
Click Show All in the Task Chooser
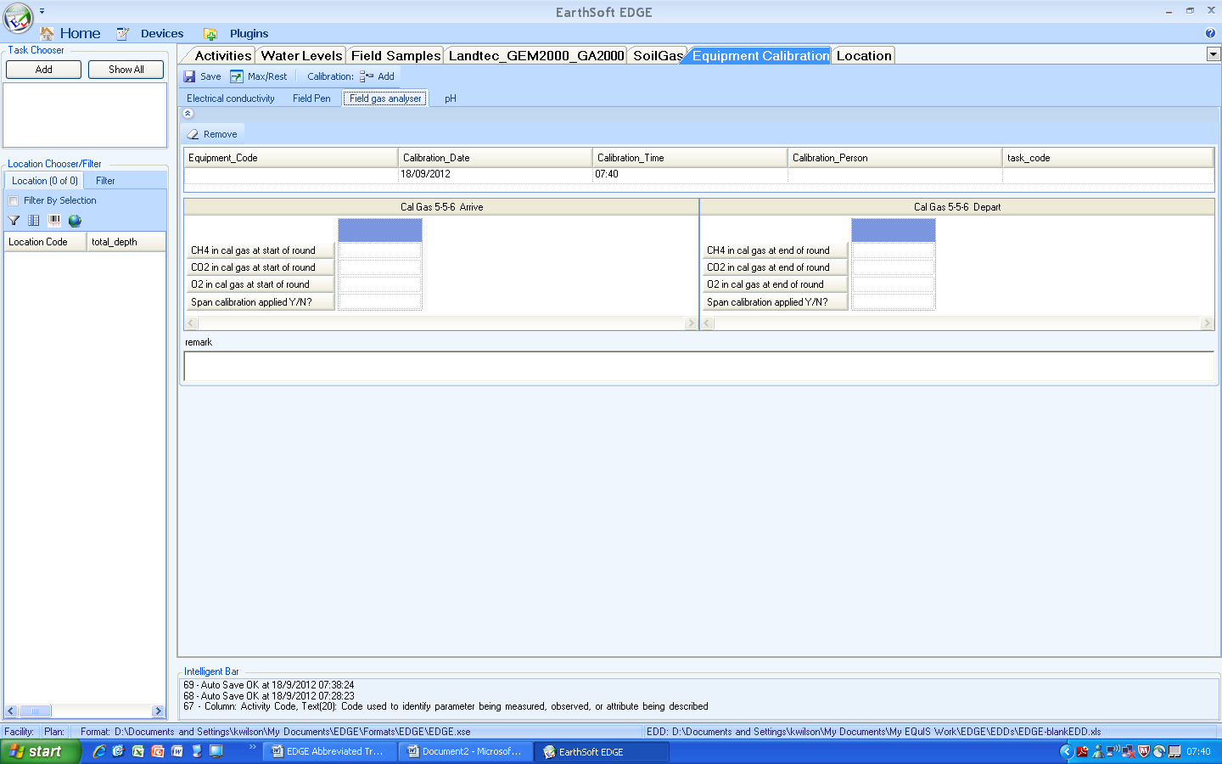coord(126,70)
